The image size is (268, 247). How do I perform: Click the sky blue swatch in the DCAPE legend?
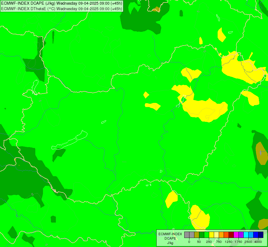[251, 235]
